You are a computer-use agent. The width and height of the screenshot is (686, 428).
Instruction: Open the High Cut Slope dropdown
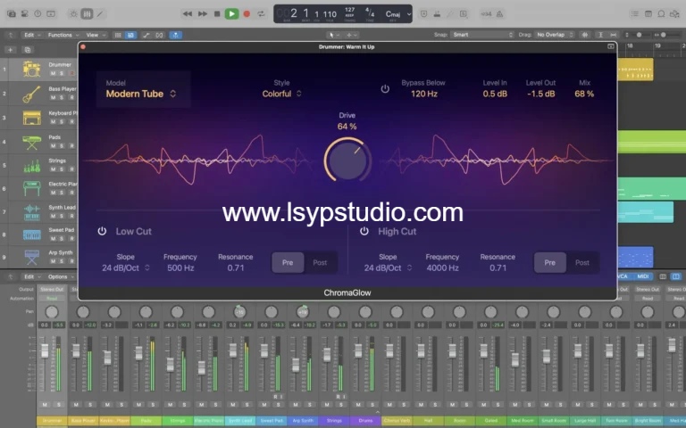coord(388,267)
